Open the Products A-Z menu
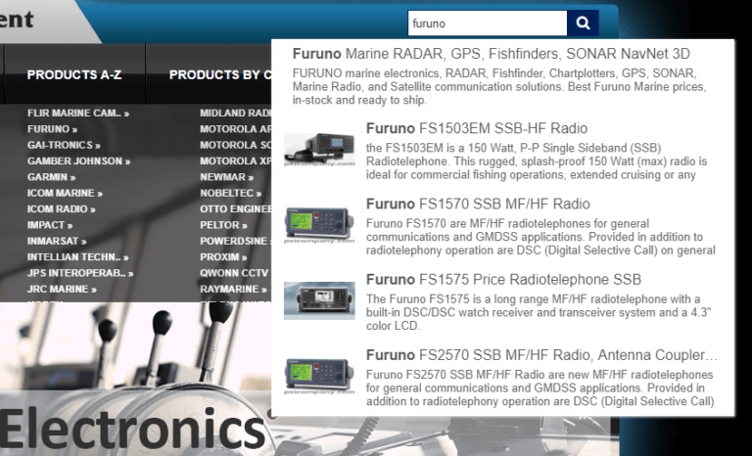This screenshot has height=456, width=752. click(x=74, y=74)
